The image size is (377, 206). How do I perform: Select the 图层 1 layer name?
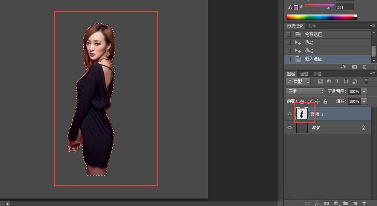click(x=317, y=114)
